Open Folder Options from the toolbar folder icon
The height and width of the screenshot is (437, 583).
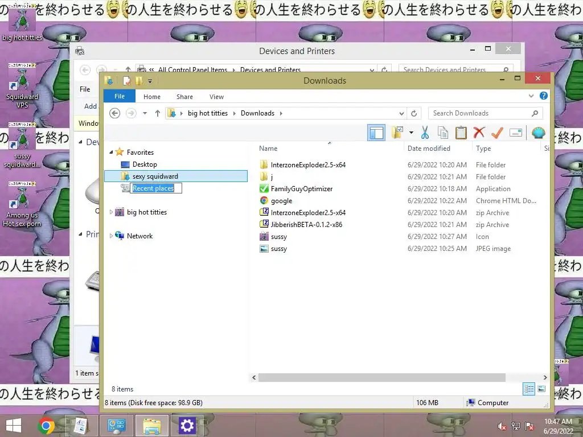pyautogui.click(x=397, y=132)
